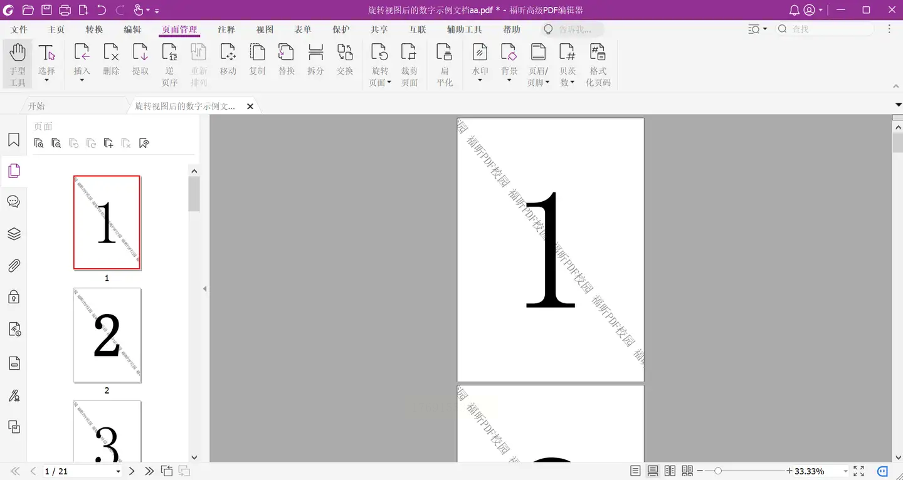Close the 旋转视图后的数字示例文 document tab
903x480 pixels.
(250, 107)
